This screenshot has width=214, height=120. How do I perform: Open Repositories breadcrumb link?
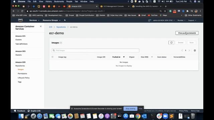tap(61, 27)
